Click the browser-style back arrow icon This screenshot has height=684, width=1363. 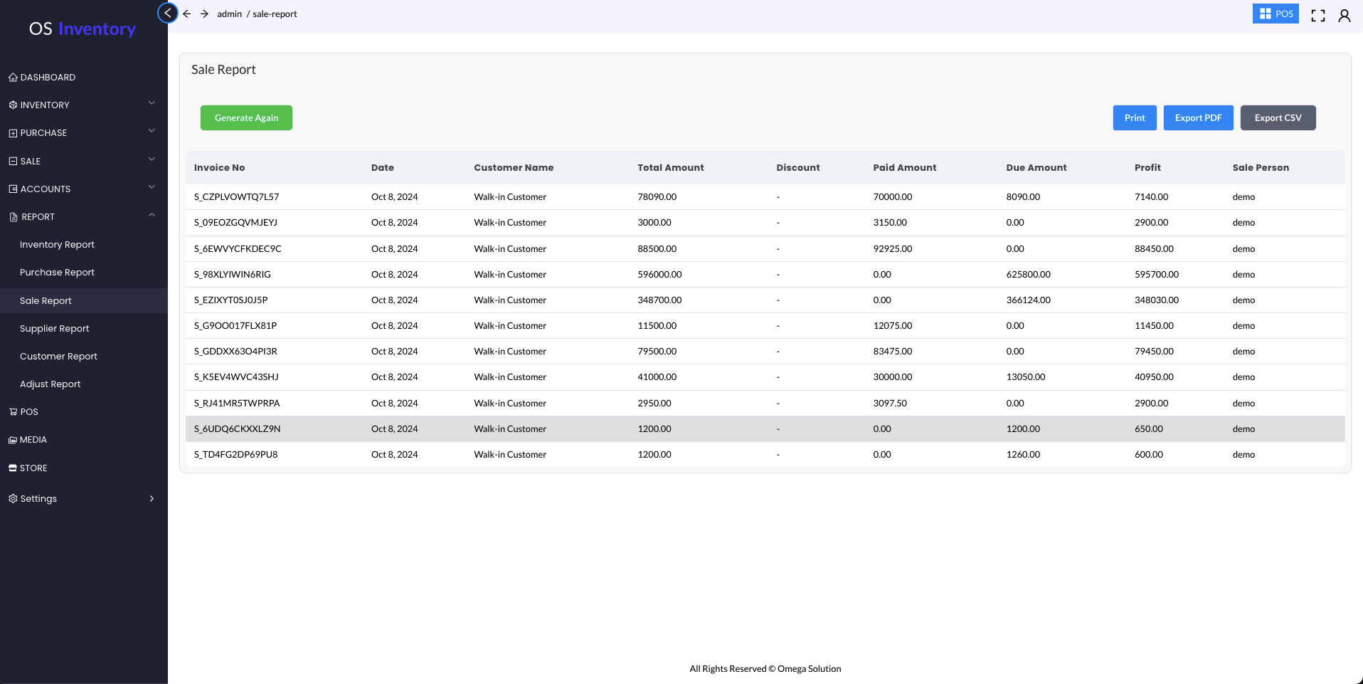[x=187, y=14]
